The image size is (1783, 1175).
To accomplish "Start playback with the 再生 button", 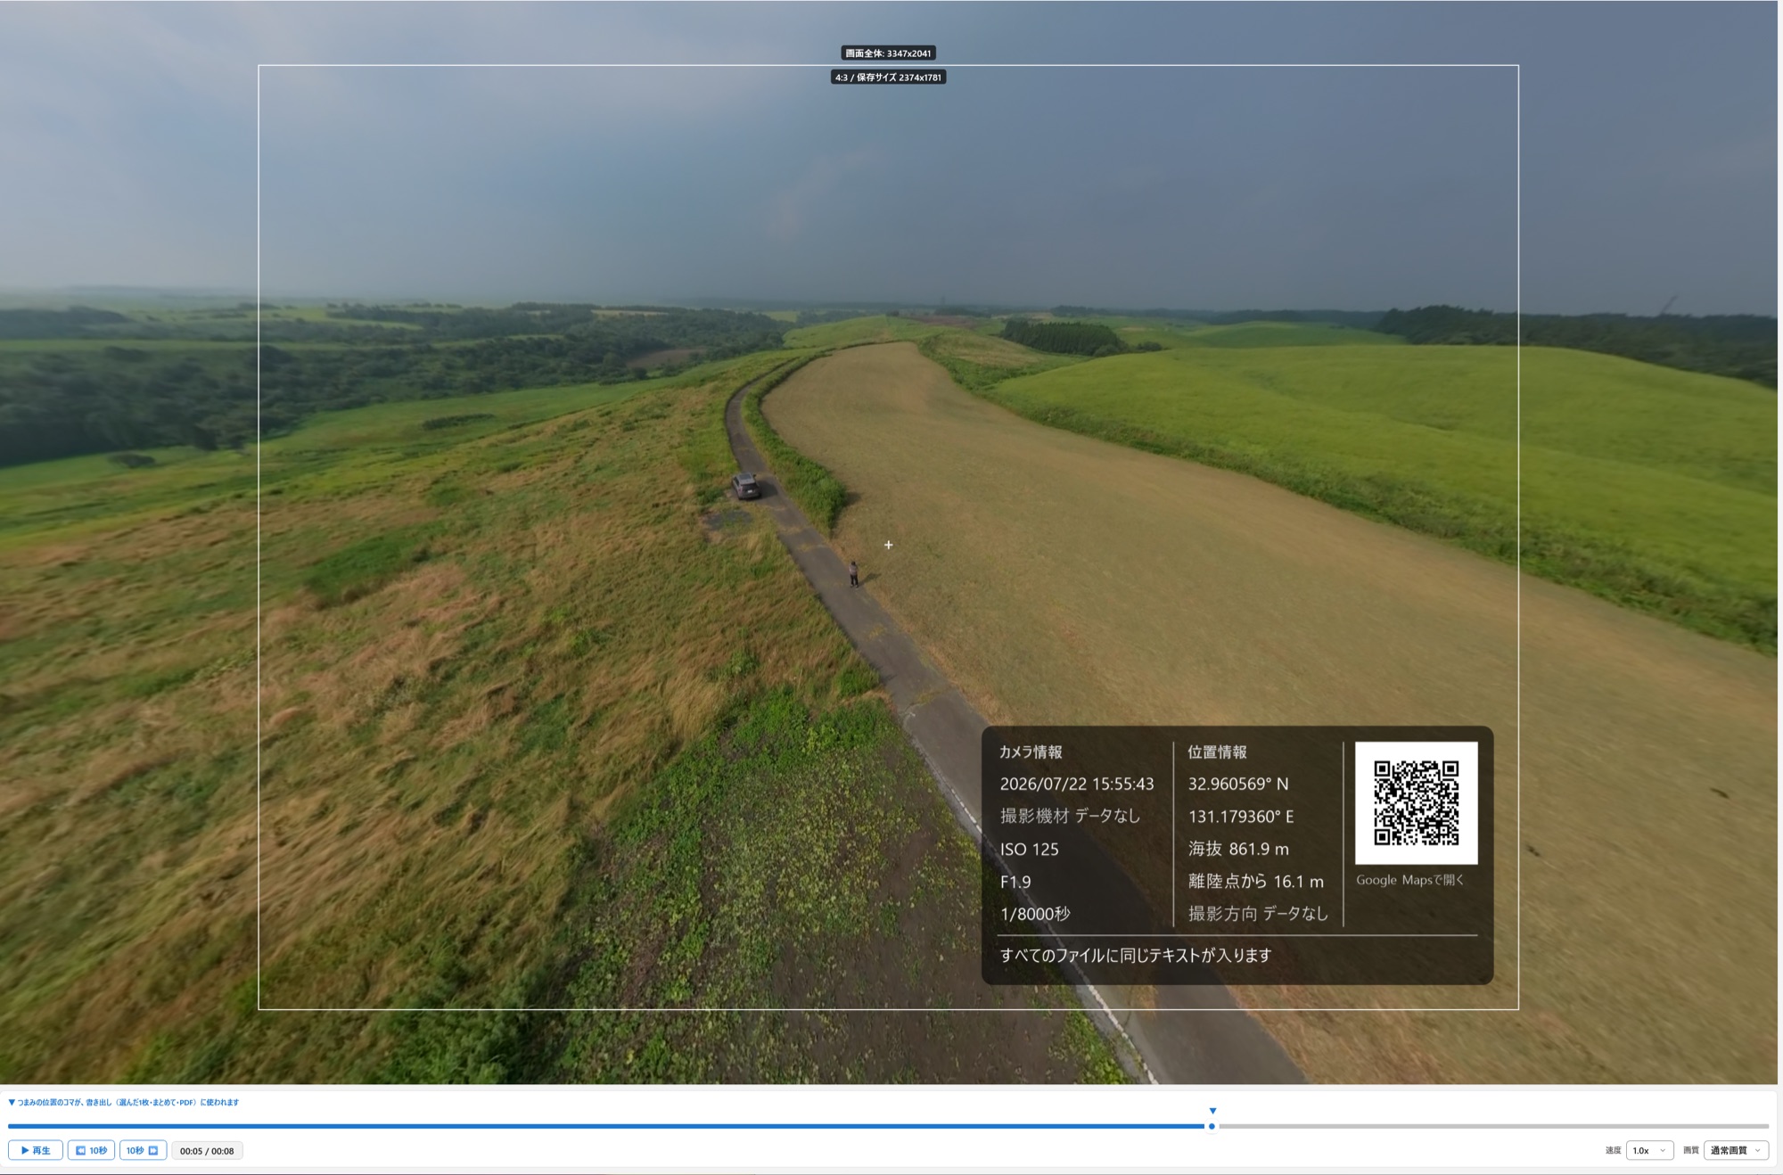I will click(36, 1150).
